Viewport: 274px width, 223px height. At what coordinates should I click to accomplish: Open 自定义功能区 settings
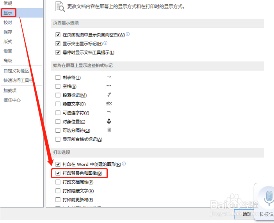click(16, 71)
